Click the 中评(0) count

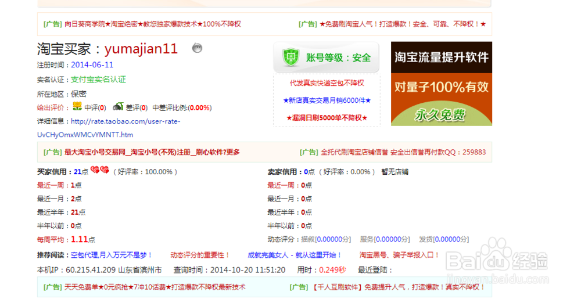[95, 107]
